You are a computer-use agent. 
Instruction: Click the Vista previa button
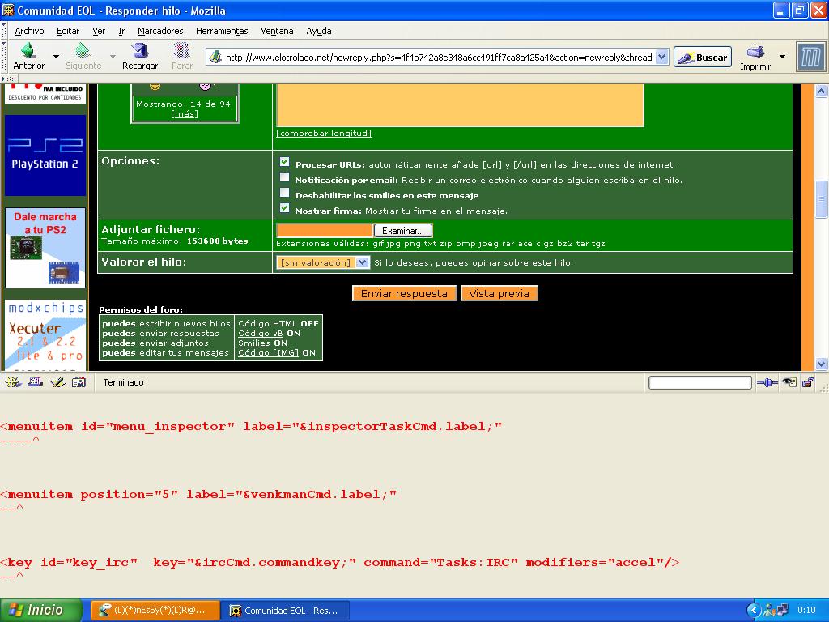point(500,294)
